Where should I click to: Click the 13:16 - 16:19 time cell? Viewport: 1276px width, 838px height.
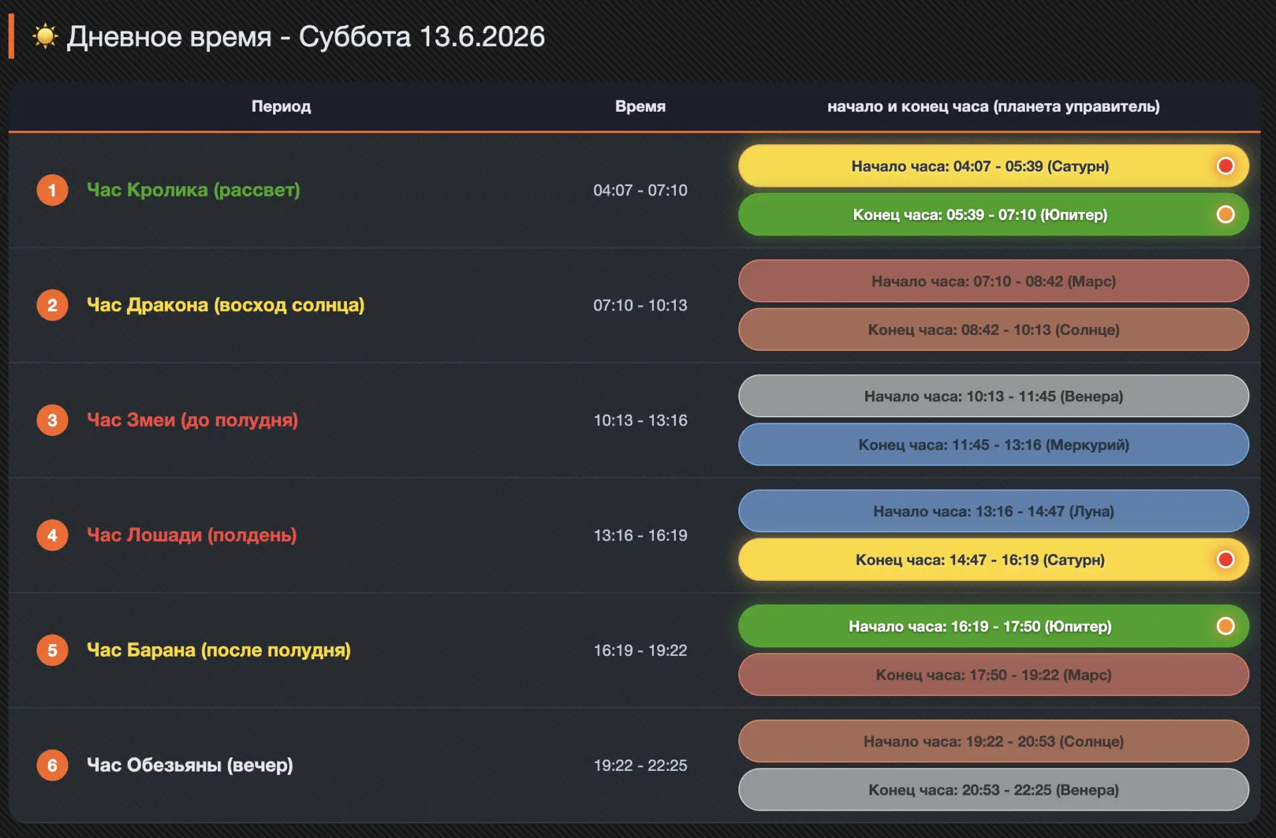click(640, 535)
